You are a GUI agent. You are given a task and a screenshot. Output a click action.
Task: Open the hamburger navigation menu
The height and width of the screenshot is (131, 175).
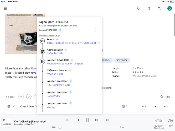tap(5, 8)
